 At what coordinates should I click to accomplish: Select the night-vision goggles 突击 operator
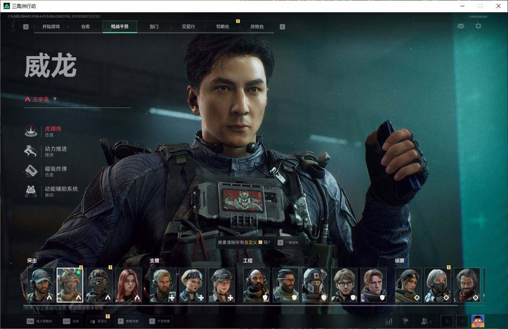tap(99, 285)
